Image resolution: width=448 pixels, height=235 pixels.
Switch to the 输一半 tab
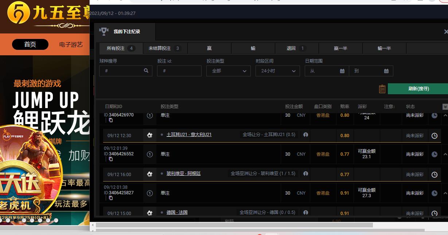pos(384,48)
